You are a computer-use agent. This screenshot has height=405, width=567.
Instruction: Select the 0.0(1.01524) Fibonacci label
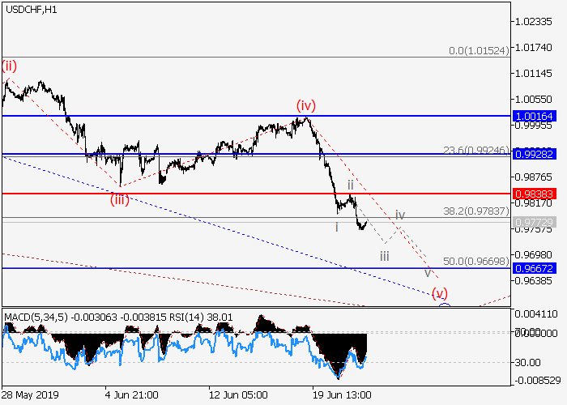pyautogui.click(x=480, y=51)
